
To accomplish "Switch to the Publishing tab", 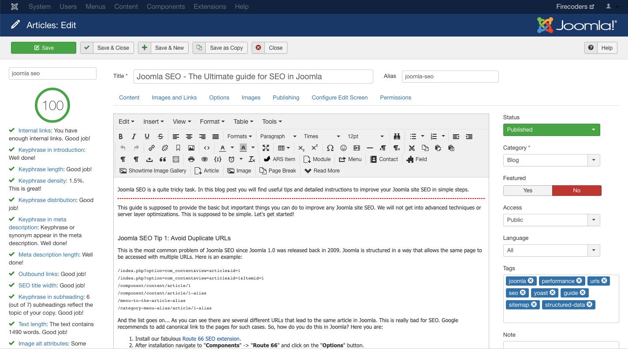I will (286, 98).
